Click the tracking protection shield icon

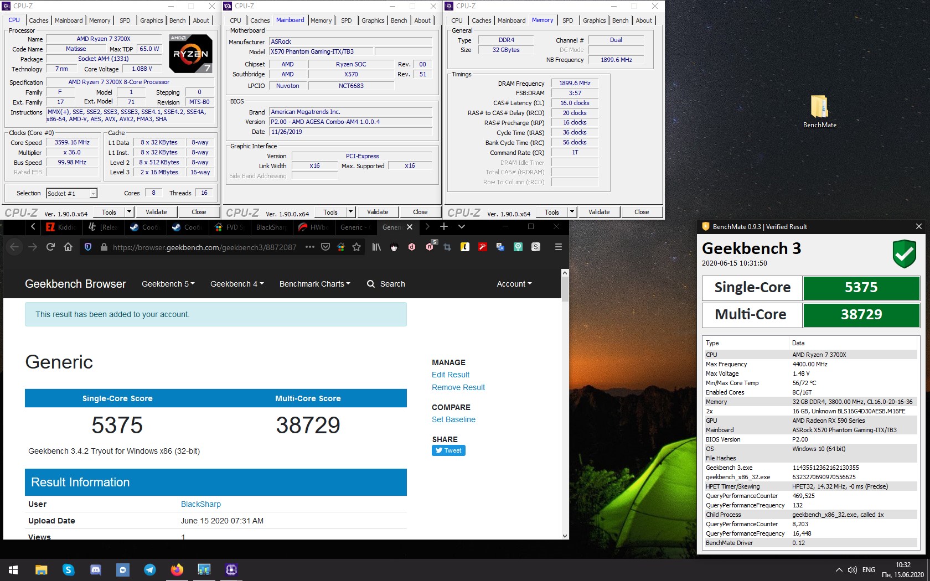[x=87, y=247]
